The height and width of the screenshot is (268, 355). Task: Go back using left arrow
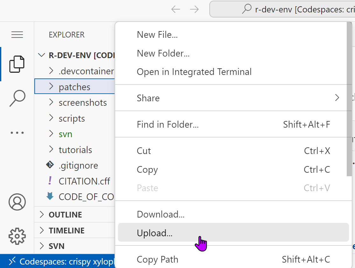coord(176,9)
